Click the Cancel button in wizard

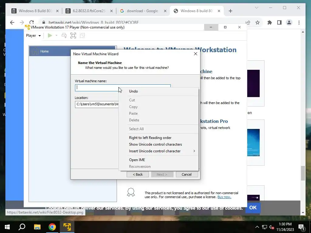187,174
